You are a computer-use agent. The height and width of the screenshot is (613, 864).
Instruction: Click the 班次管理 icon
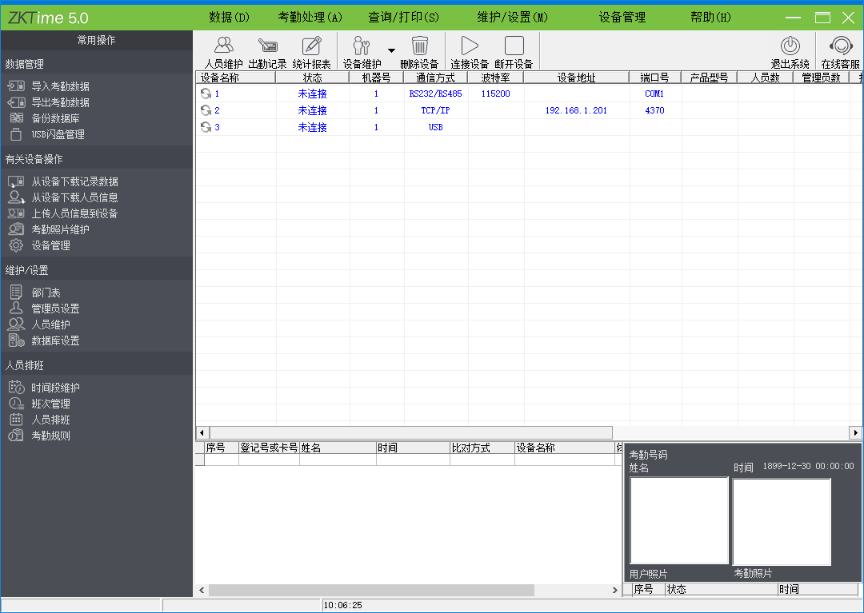(17, 404)
